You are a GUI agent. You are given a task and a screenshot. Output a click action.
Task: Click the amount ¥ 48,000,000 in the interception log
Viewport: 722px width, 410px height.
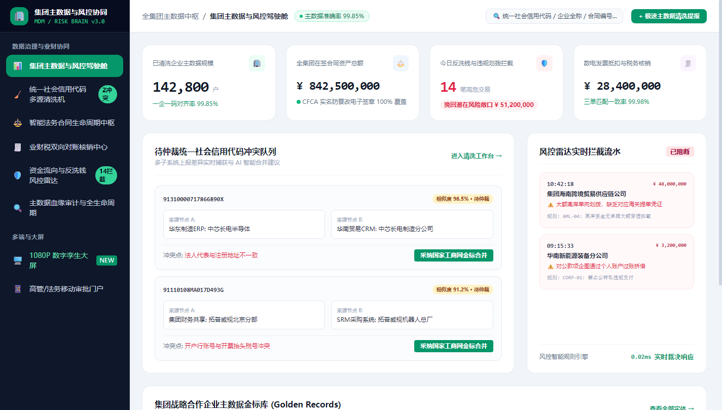[669, 184]
